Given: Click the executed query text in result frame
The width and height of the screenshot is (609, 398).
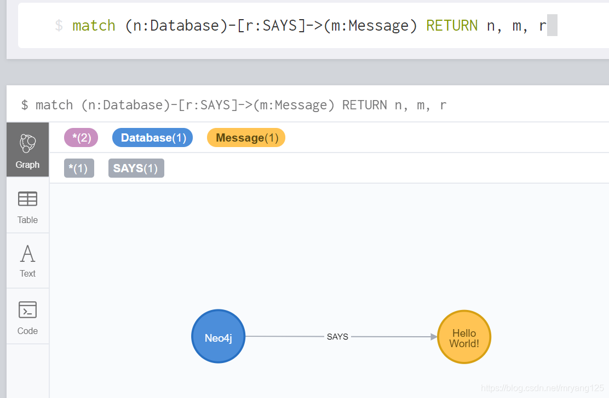Looking at the screenshot, I should pyautogui.click(x=234, y=105).
